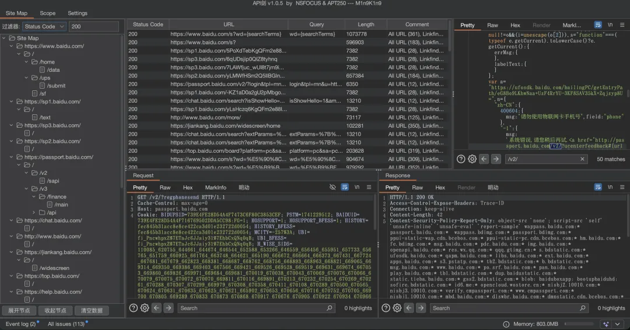The image size is (630, 330).
Task: Go to next match for /v2/ search
Action: pyautogui.click(x=496, y=159)
